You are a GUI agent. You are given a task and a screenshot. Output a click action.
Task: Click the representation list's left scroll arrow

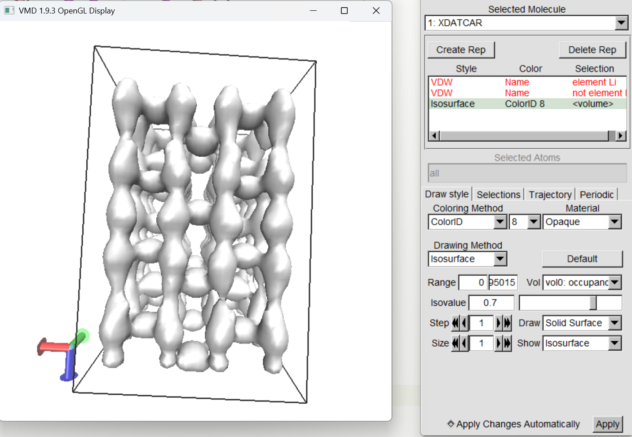pos(434,135)
